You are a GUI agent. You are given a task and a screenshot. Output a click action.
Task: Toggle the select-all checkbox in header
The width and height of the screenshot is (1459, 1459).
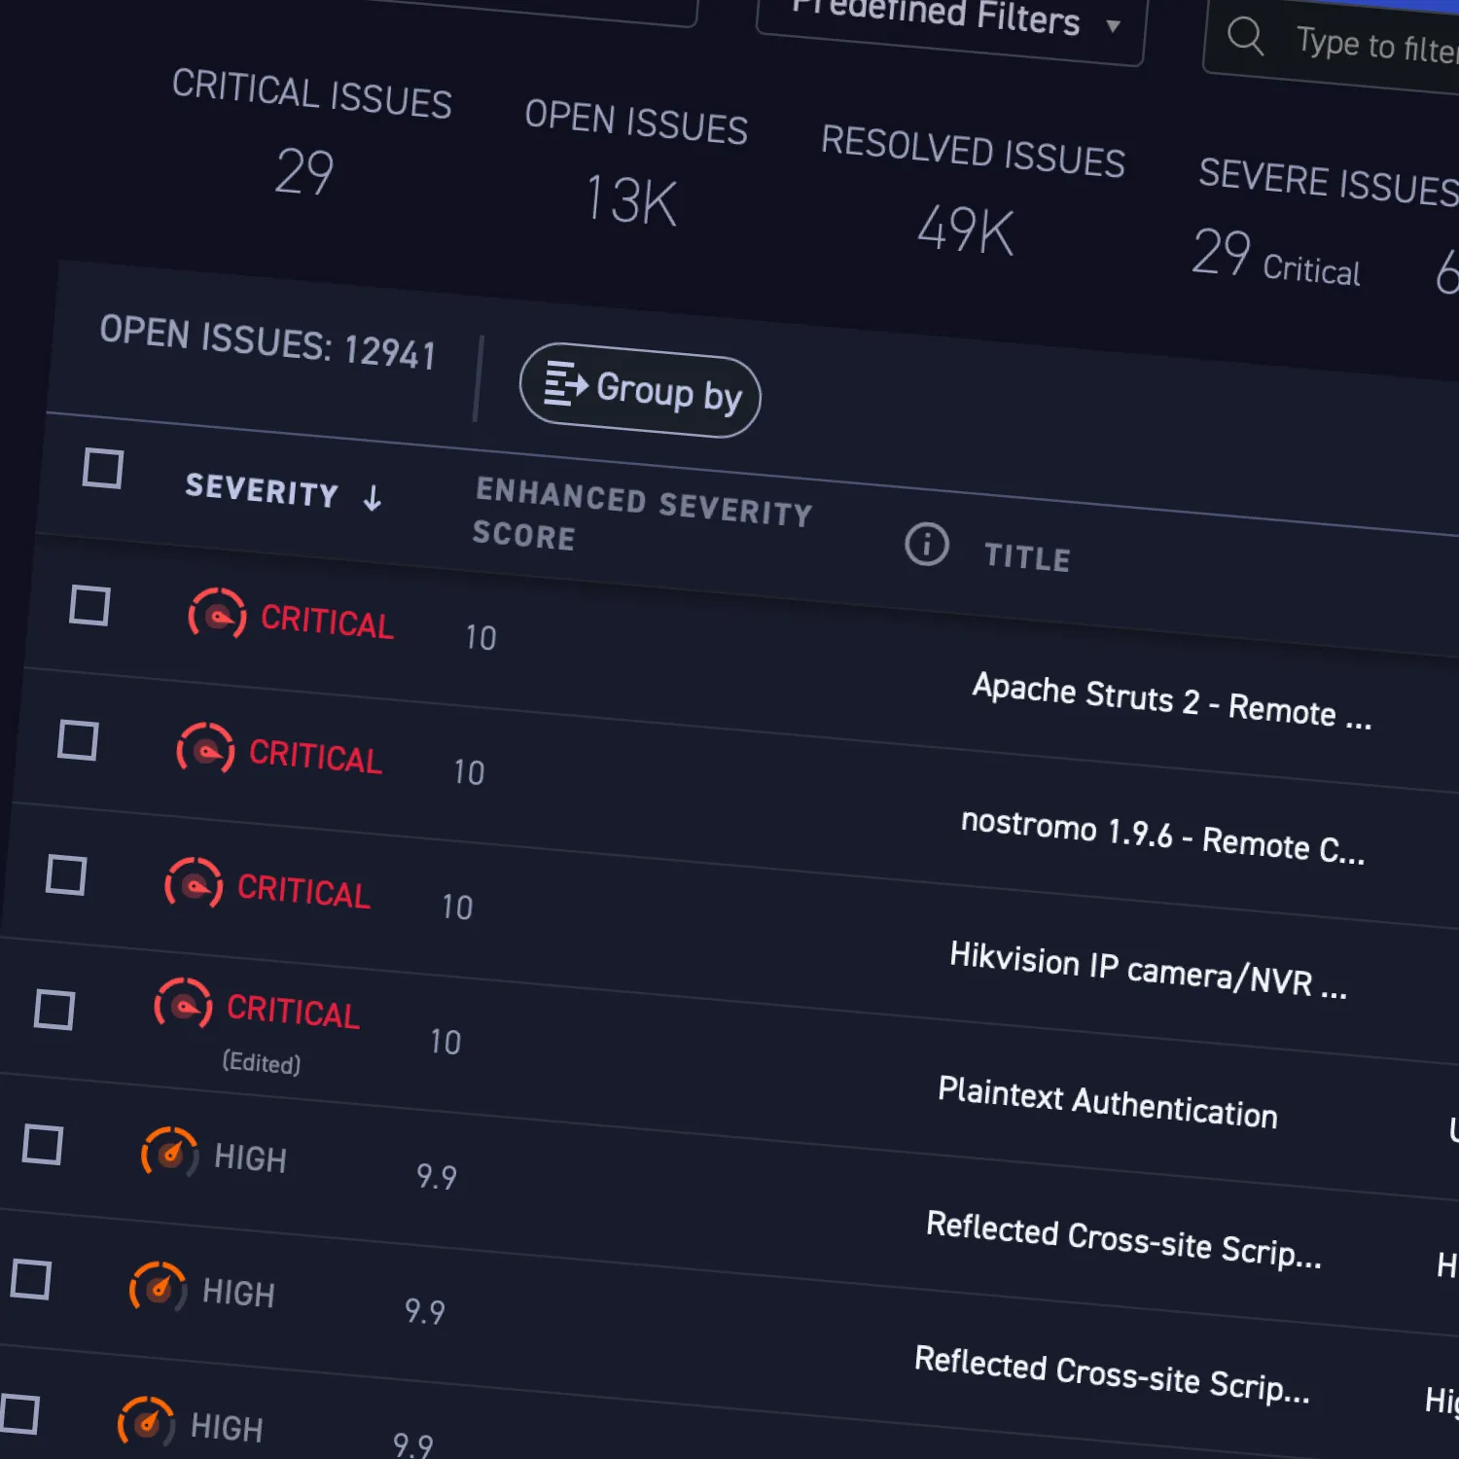(x=103, y=468)
